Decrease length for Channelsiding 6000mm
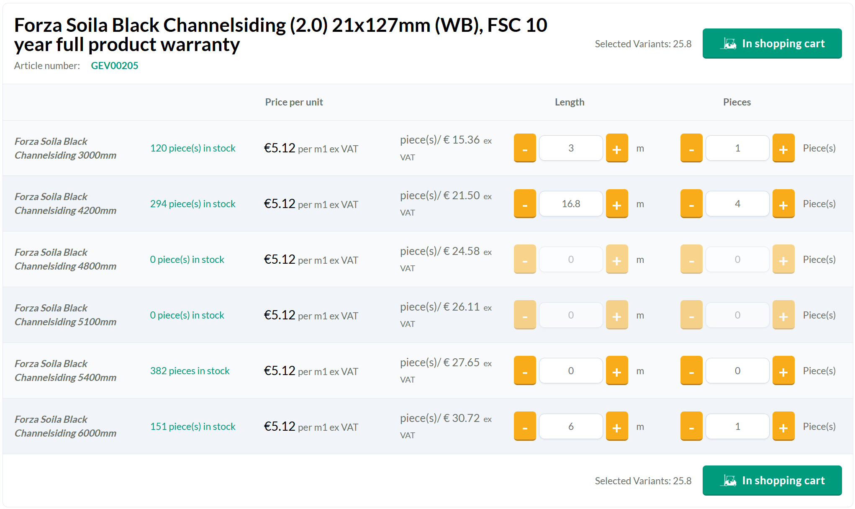Viewport: 855px width, 509px height. coord(525,427)
